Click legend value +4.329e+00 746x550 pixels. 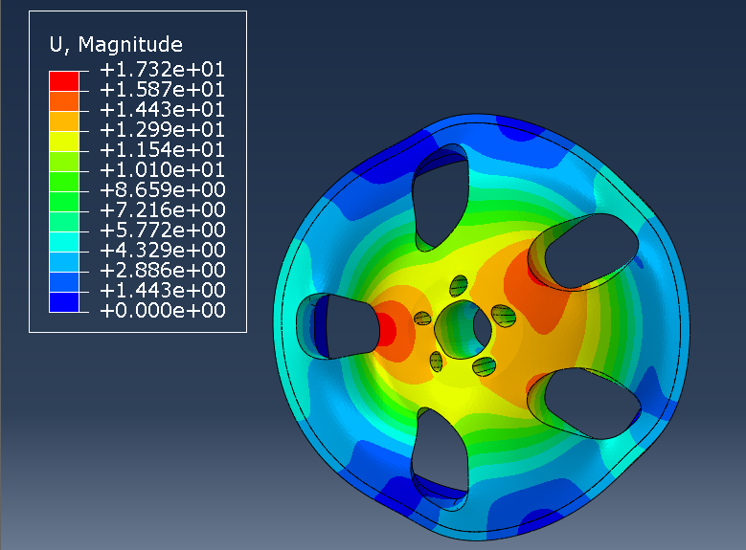tap(162, 250)
